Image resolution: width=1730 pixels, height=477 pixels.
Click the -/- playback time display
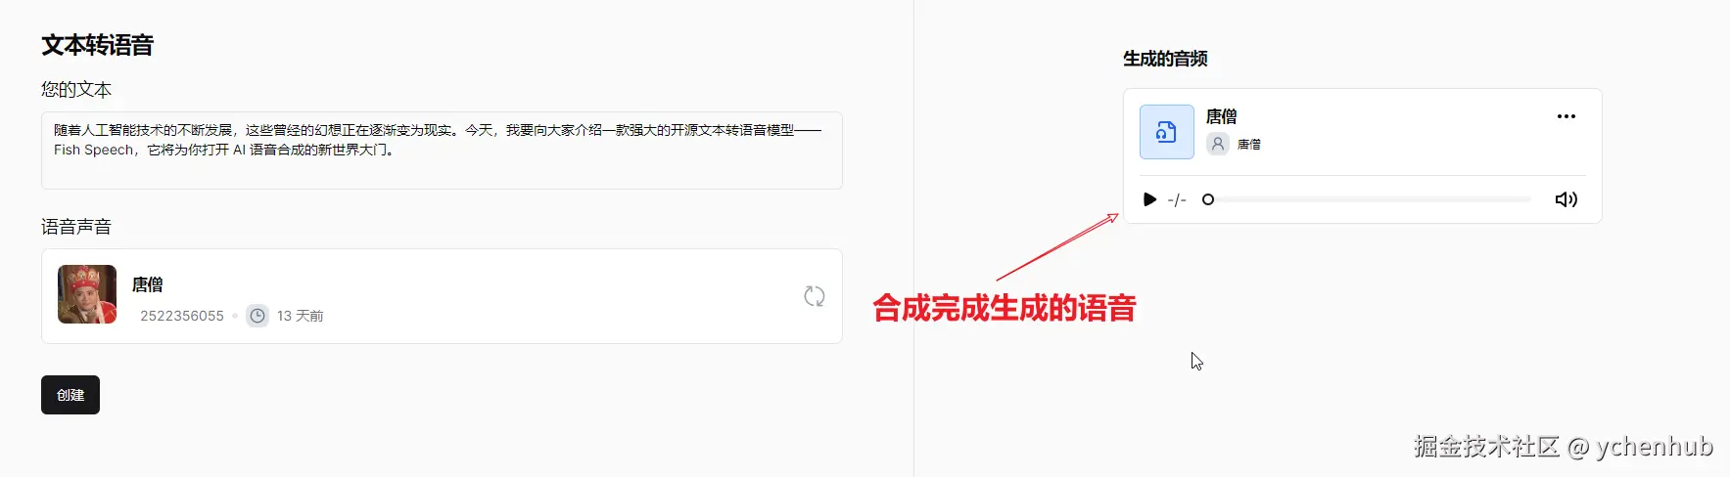[x=1177, y=199]
